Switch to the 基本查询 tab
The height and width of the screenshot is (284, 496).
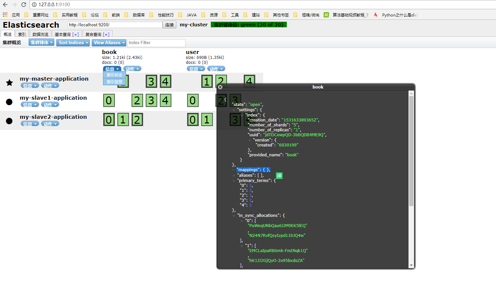point(67,34)
